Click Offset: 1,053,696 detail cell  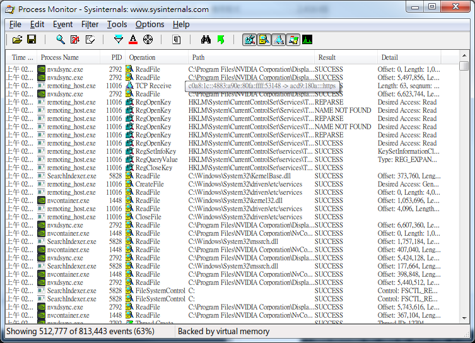click(408, 201)
